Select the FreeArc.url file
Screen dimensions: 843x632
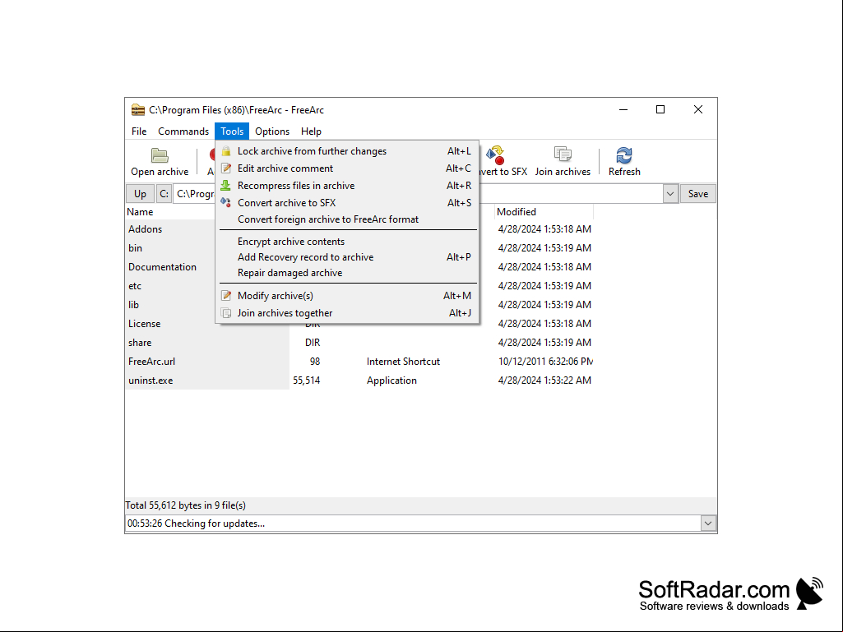click(x=151, y=361)
